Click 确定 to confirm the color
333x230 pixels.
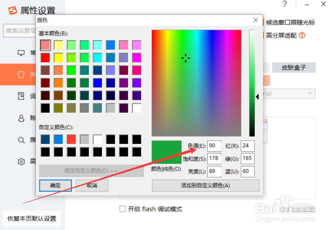pyautogui.click(x=55, y=185)
